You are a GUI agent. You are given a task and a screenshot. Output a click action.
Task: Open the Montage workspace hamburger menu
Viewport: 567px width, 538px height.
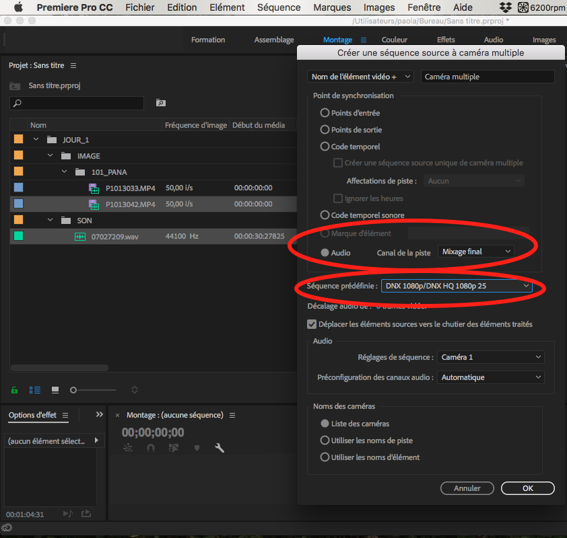point(364,40)
